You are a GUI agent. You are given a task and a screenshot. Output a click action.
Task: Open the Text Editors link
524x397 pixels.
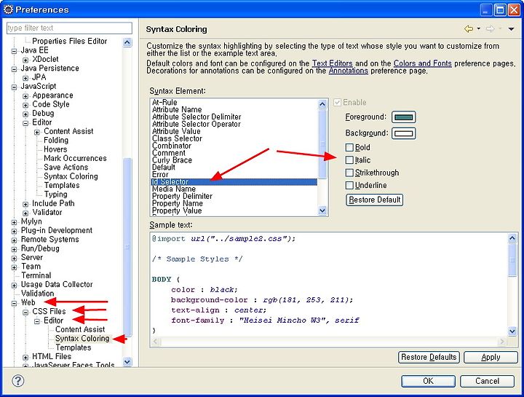[332, 63]
